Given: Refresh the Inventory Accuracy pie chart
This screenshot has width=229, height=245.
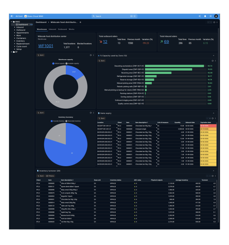Looking at the screenshot, I should [91, 113].
